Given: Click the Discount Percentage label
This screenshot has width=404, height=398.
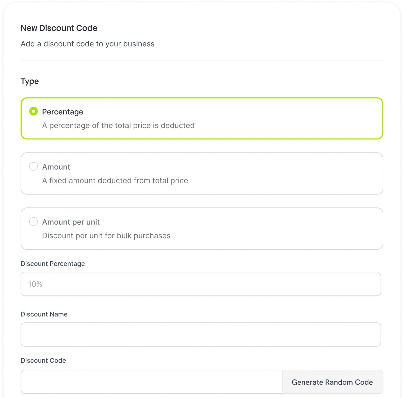Looking at the screenshot, I should point(53,264).
